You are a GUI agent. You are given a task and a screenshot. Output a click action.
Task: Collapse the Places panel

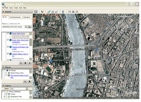[x=3, y=67]
